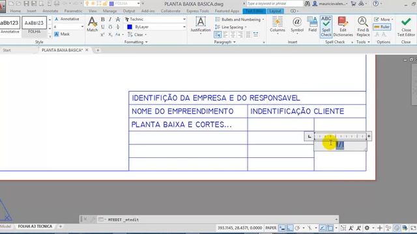Open Change Case dropdown

119,34
